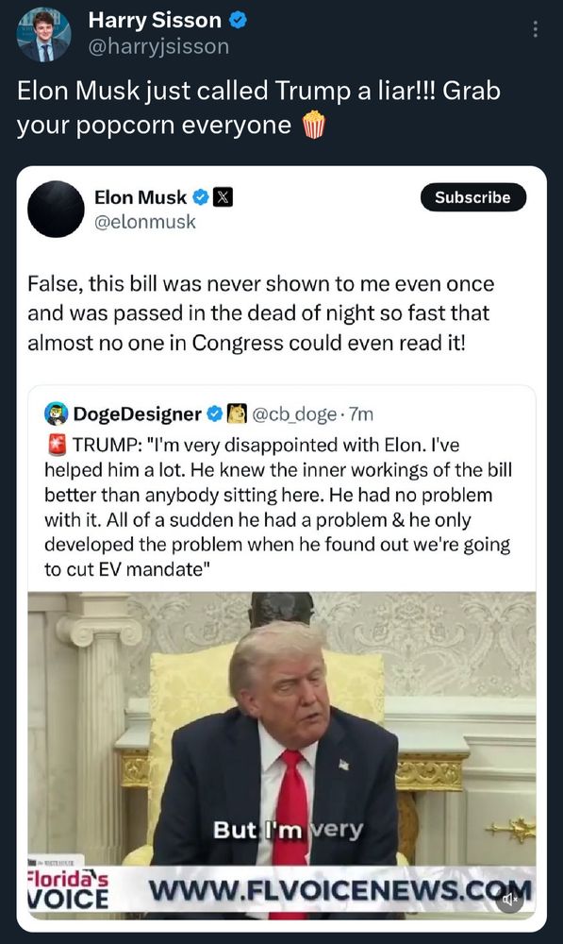The width and height of the screenshot is (563, 944).
Task: Click DogeDesigner's verified badge
Action: [x=214, y=413]
